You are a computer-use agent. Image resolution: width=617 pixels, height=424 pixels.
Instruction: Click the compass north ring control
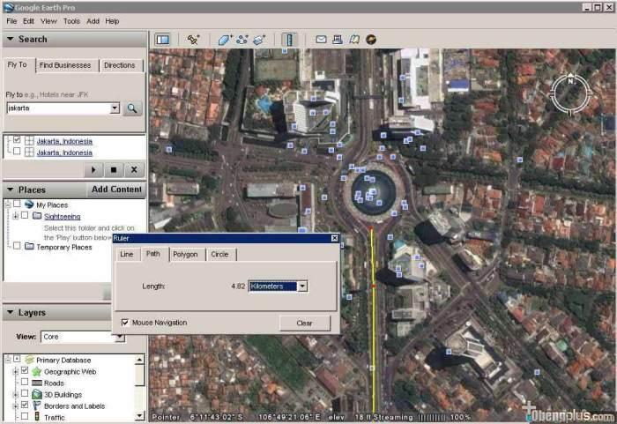point(570,93)
